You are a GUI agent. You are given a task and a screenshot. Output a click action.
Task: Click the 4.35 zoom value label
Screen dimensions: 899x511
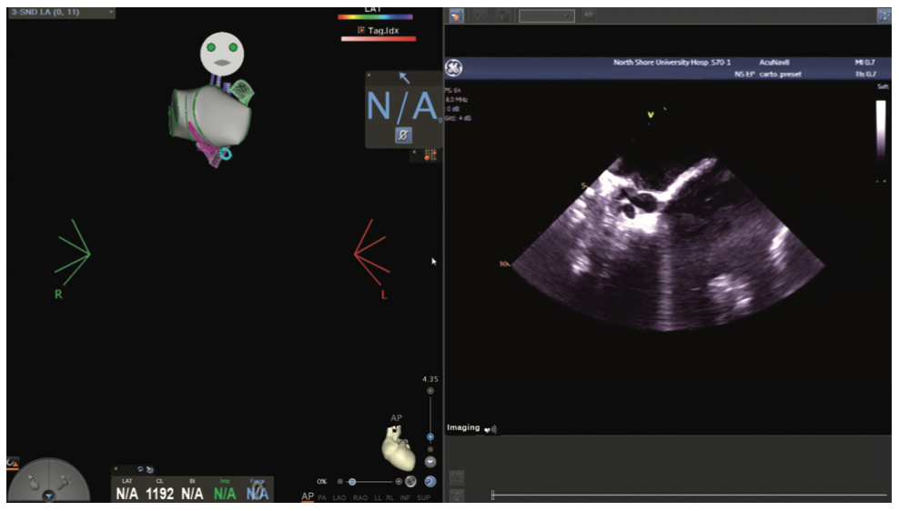(430, 379)
